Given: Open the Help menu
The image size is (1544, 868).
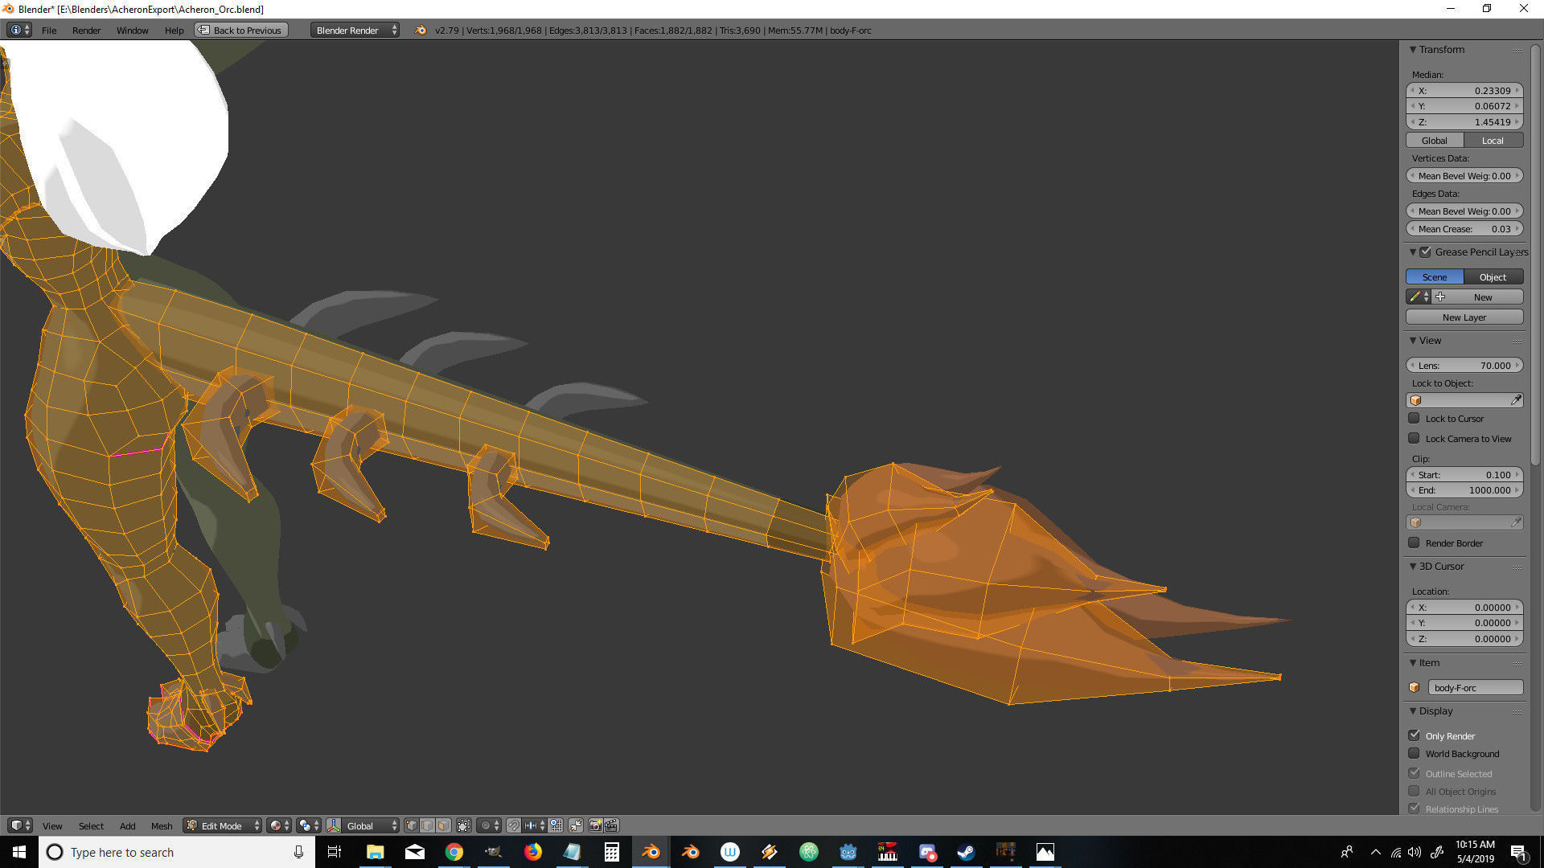Looking at the screenshot, I should (174, 30).
